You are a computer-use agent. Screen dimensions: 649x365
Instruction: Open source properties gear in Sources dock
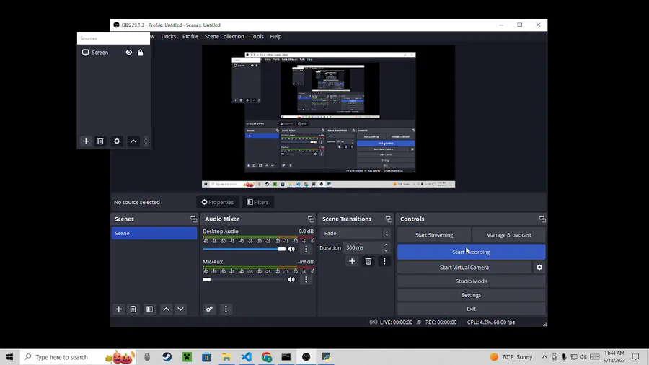coord(117,141)
